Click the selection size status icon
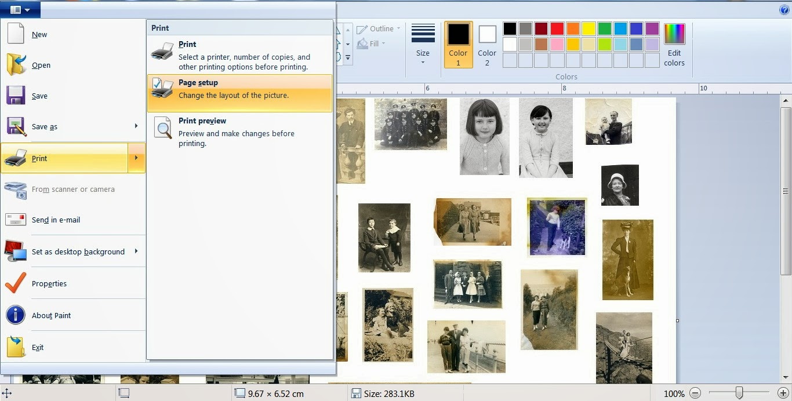792x401 pixels. coord(123,393)
